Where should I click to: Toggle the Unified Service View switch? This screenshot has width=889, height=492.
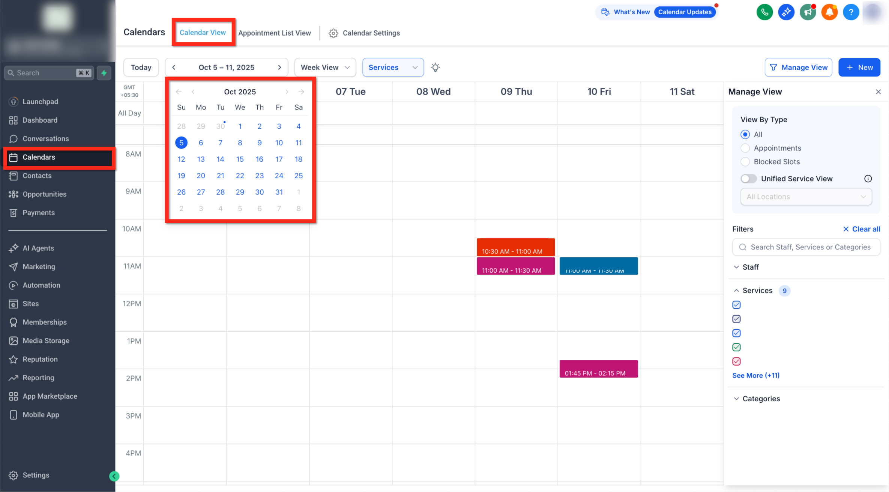click(749, 178)
